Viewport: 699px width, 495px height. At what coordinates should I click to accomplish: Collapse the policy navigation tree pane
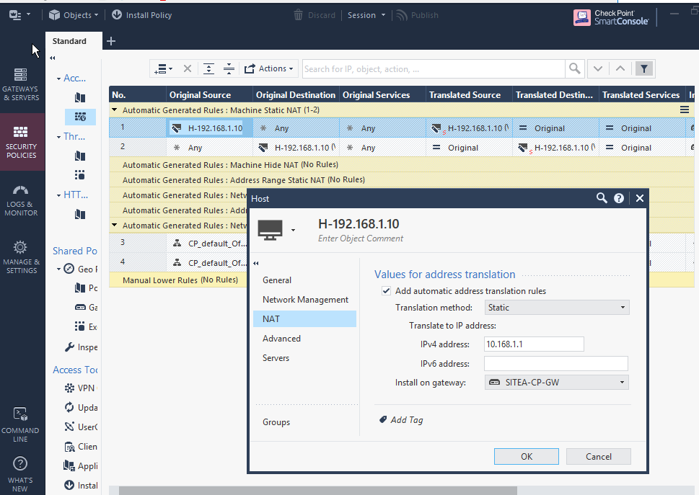coord(53,58)
